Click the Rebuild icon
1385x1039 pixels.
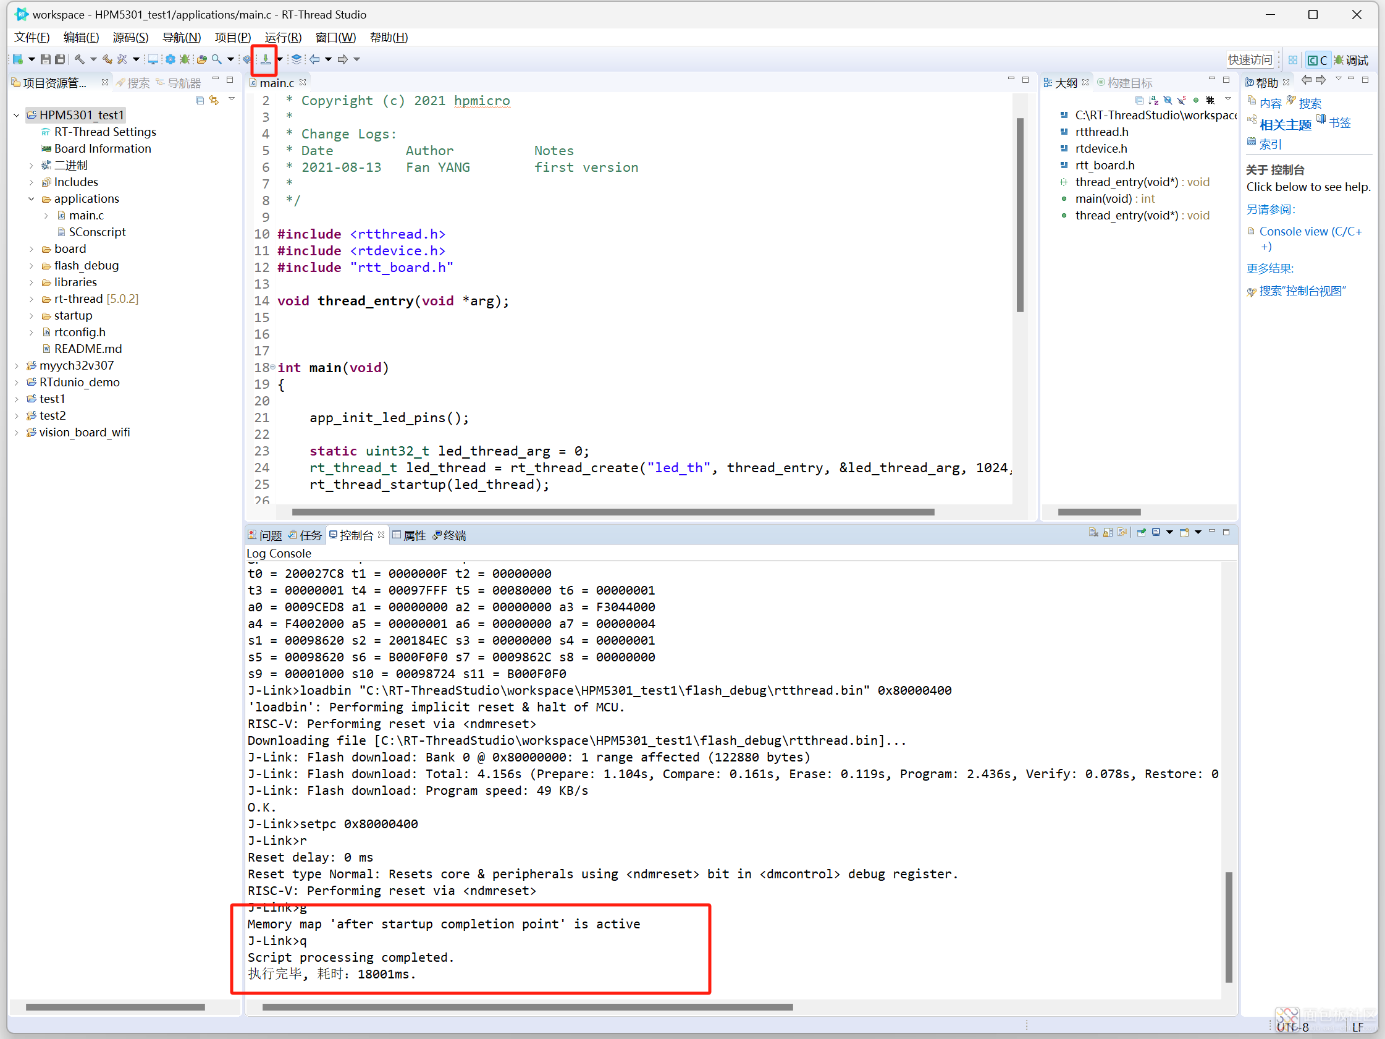tap(107, 59)
